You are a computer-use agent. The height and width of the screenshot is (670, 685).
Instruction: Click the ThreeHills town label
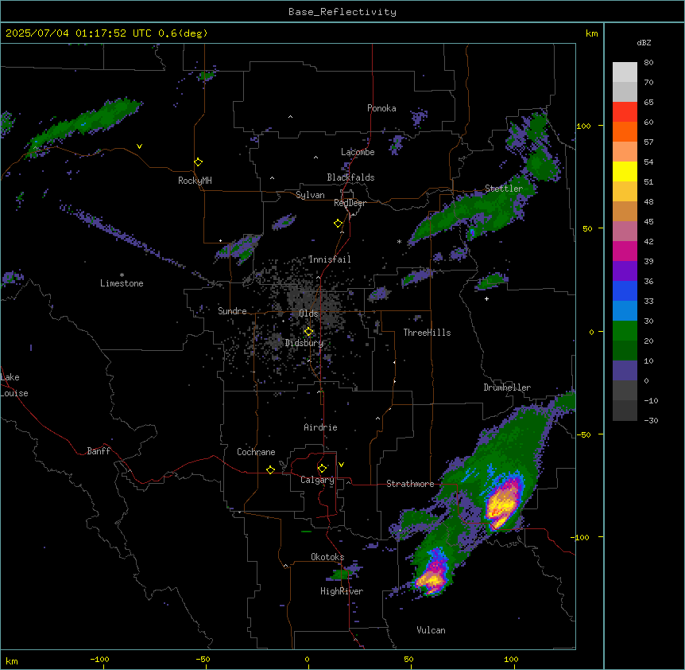[428, 333]
